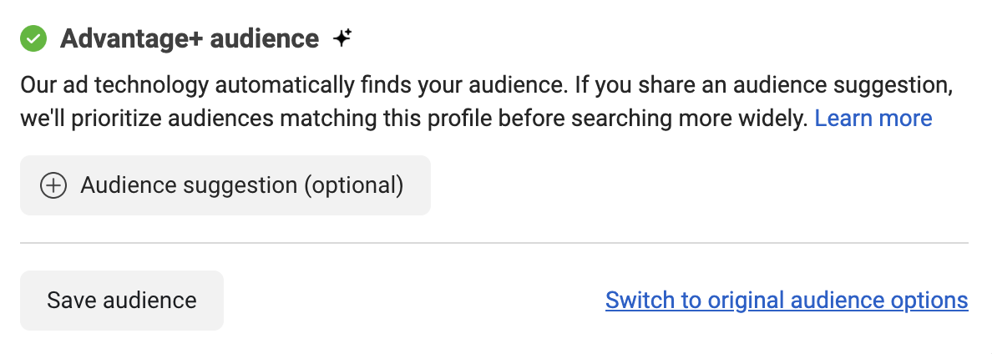Click the Advantage+ sparkle icon
This screenshot has width=992, height=354.
(x=342, y=38)
